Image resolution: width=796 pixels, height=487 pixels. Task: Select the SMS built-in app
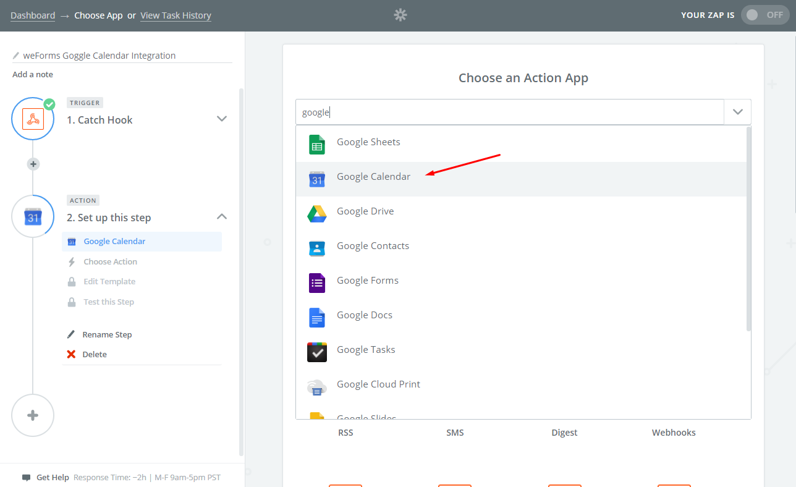(x=455, y=433)
